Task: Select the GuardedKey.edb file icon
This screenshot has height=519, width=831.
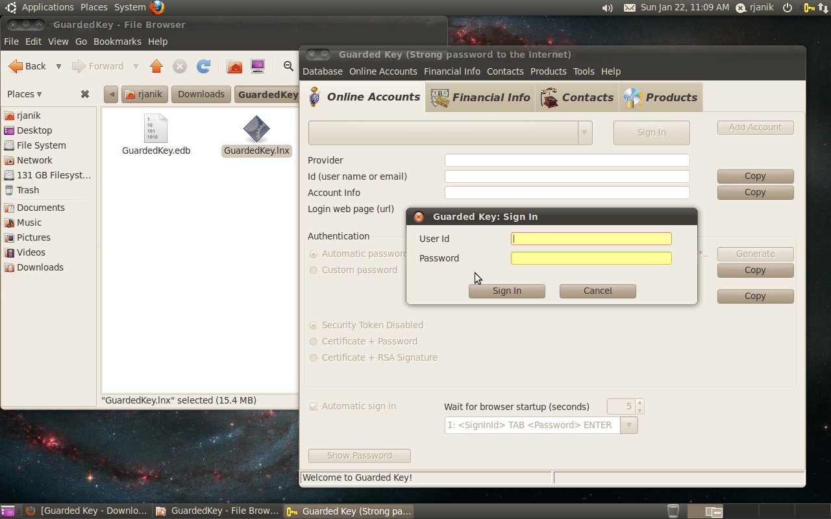Action: pos(156,128)
